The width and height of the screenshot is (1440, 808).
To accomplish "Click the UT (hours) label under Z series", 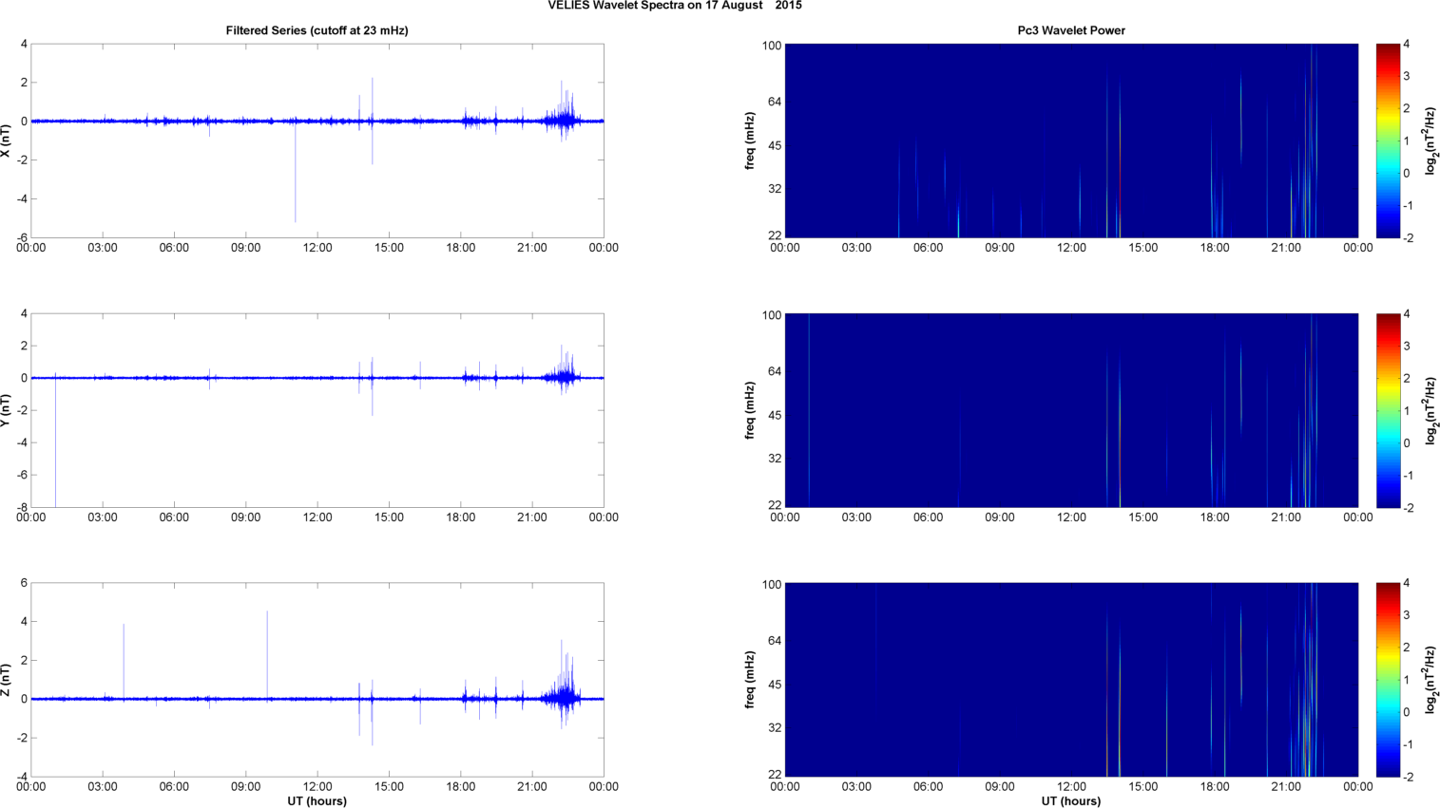I will coord(317,801).
